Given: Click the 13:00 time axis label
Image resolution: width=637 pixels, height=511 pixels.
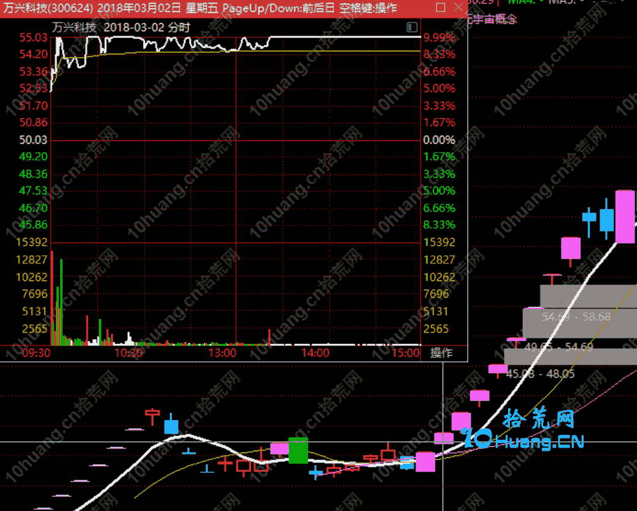Looking at the screenshot, I should pyautogui.click(x=222, y=353).
